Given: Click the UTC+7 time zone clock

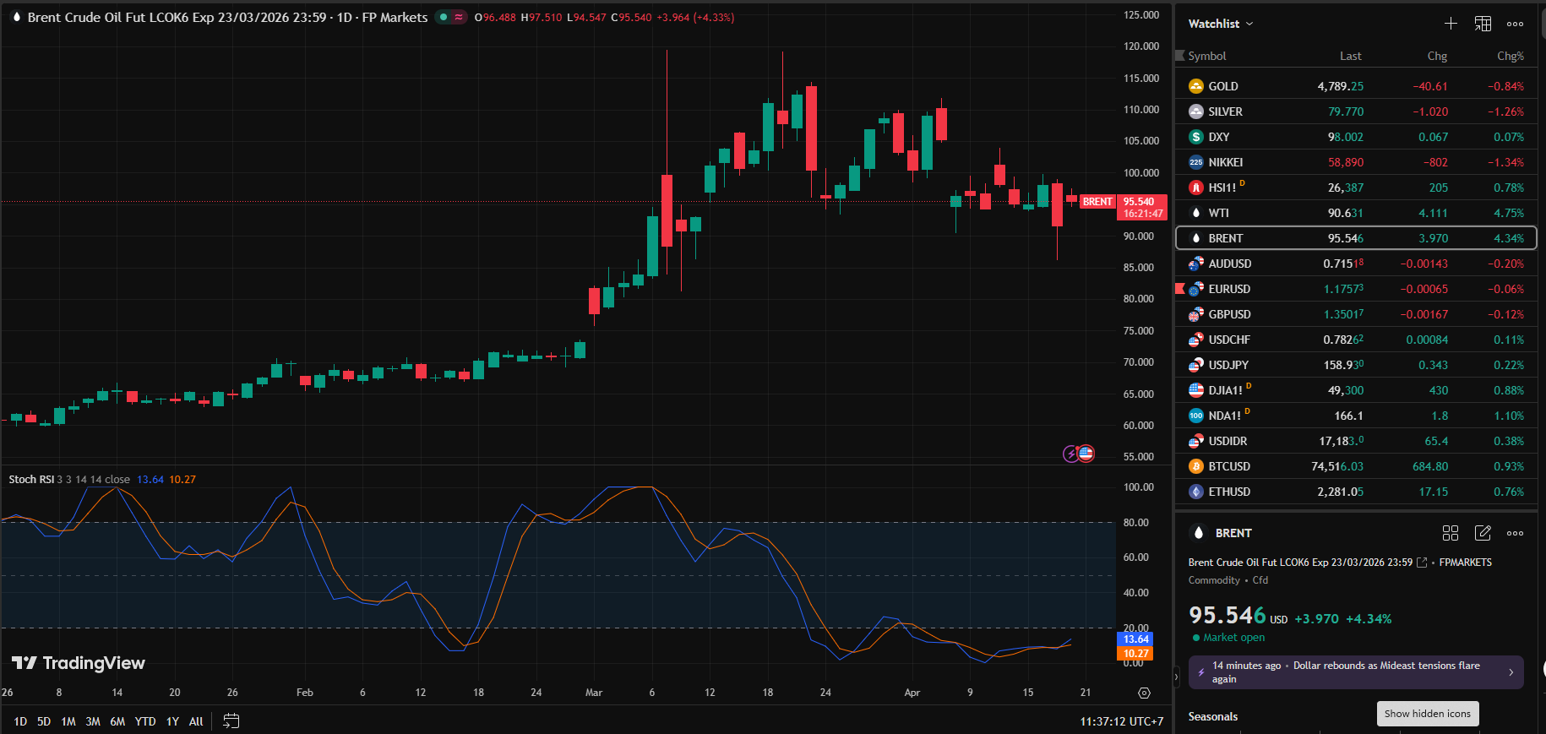Looking at the screenshot, I should click(x=1121, y=721).
